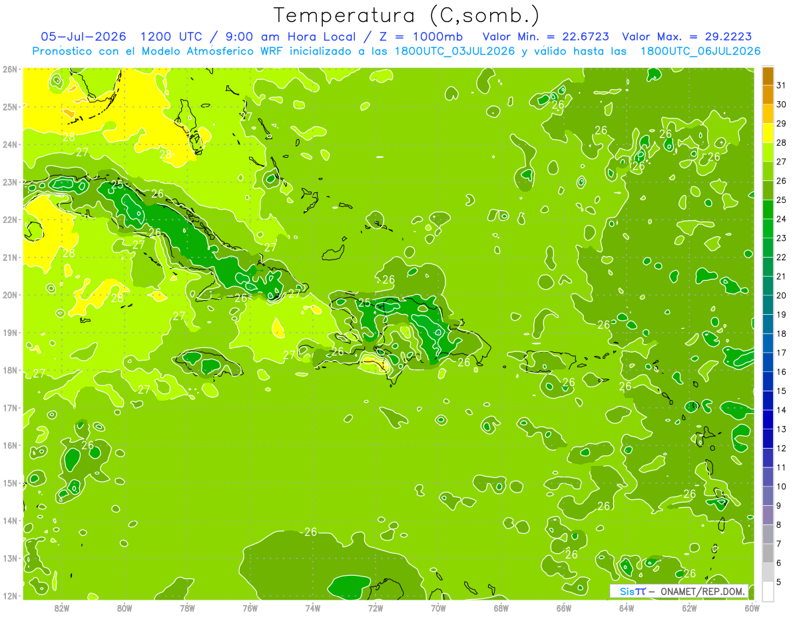Viewport: 799px width, 617px height.
Task: Click the white swatch at bottom of scale
Action: pos(768,591)
